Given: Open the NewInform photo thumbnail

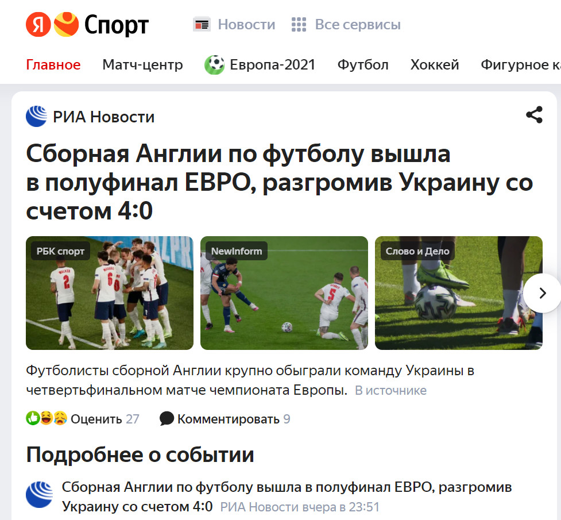Looking at the screenshot, I should click(x=284, y=293).
